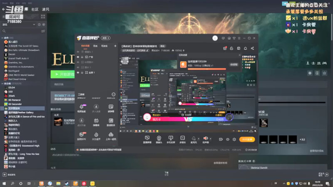Open Steam game settings gear icon
333x187 pixels.
click(x=310, y=73)
